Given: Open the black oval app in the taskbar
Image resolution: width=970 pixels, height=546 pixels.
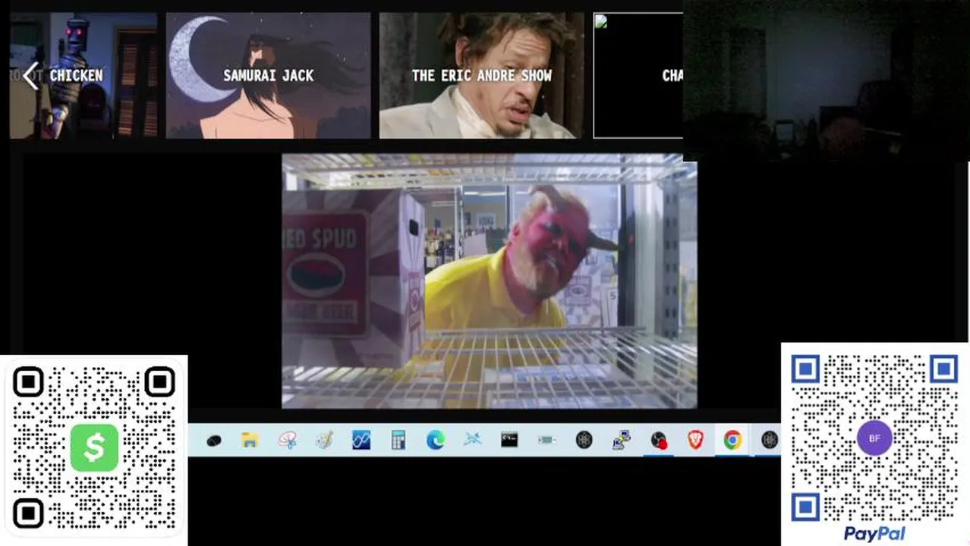Looking at the screenshot, I should 213,440.
